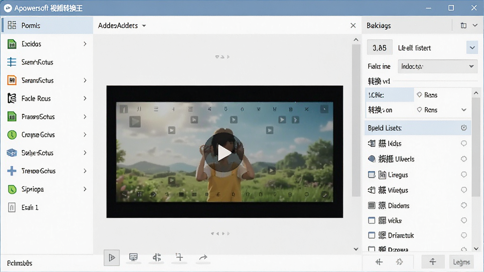Check the Liregus checkbox
Screen dimensions: 484x272
pos(372,175)
